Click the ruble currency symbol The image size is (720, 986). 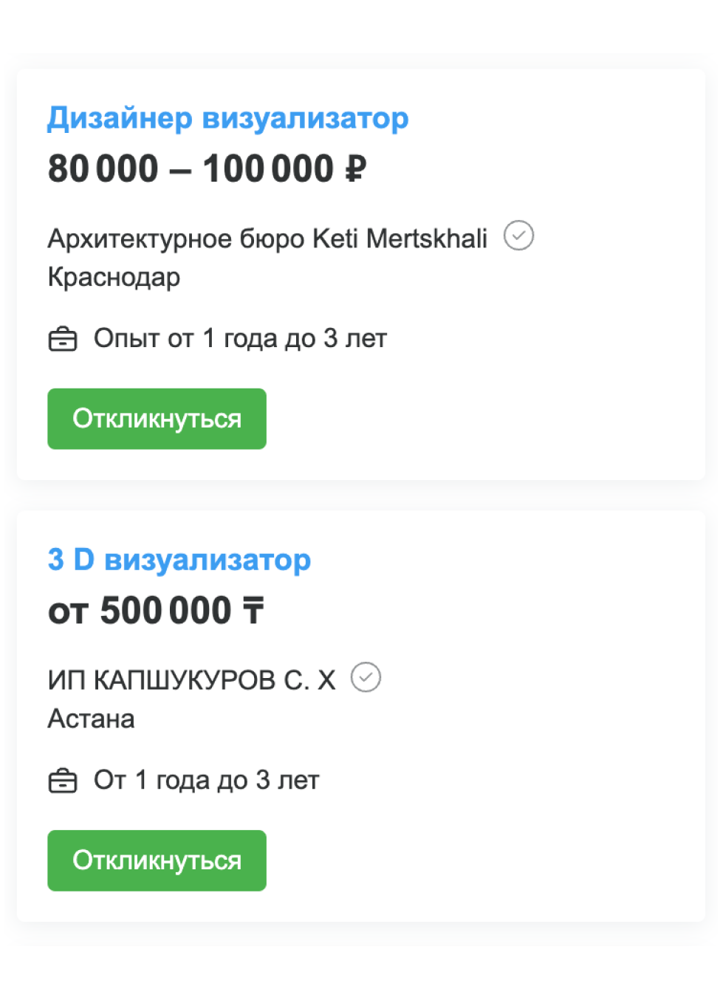(x=355, y=169)
